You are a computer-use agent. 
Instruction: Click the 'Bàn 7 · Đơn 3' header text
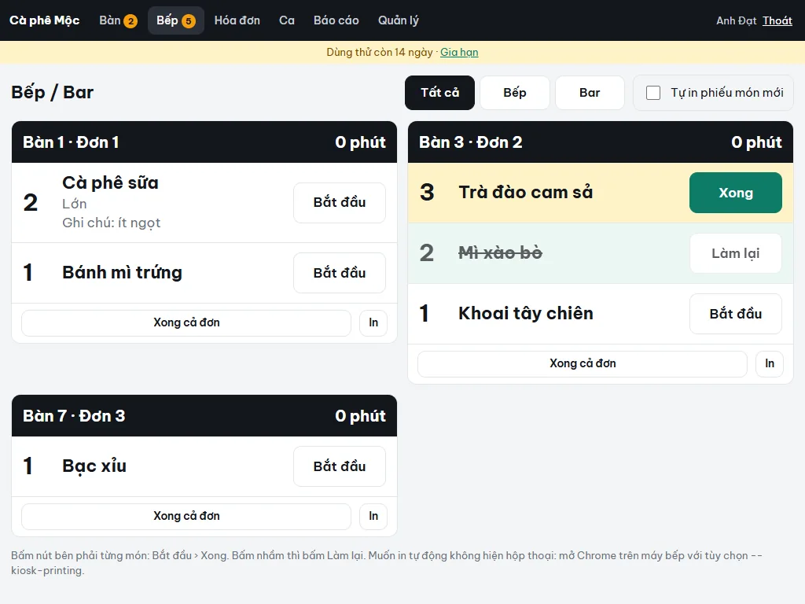click(x=74, y=416)
